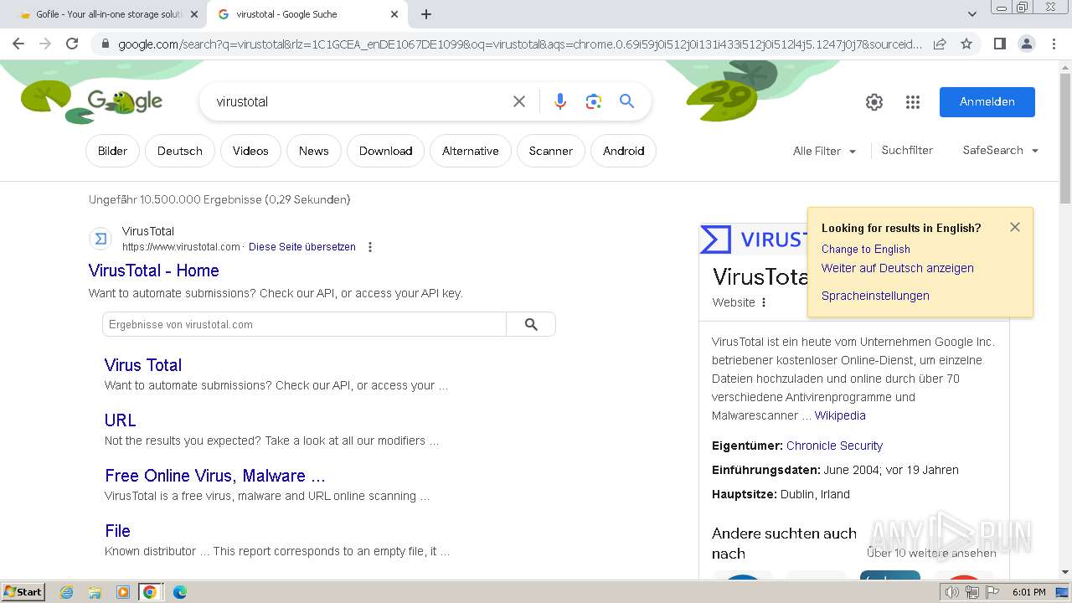
Task: Select the Videos filter chip
Action: 250,151
